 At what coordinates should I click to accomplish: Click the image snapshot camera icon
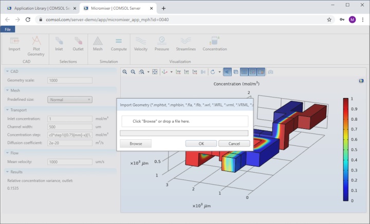[x=270, y=72]
